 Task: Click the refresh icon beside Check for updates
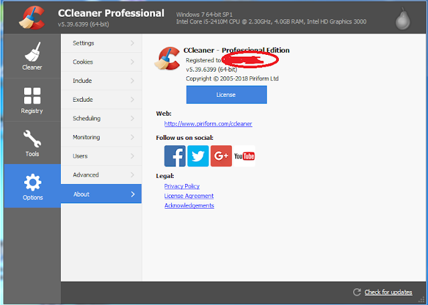click(x=356, y=292)
